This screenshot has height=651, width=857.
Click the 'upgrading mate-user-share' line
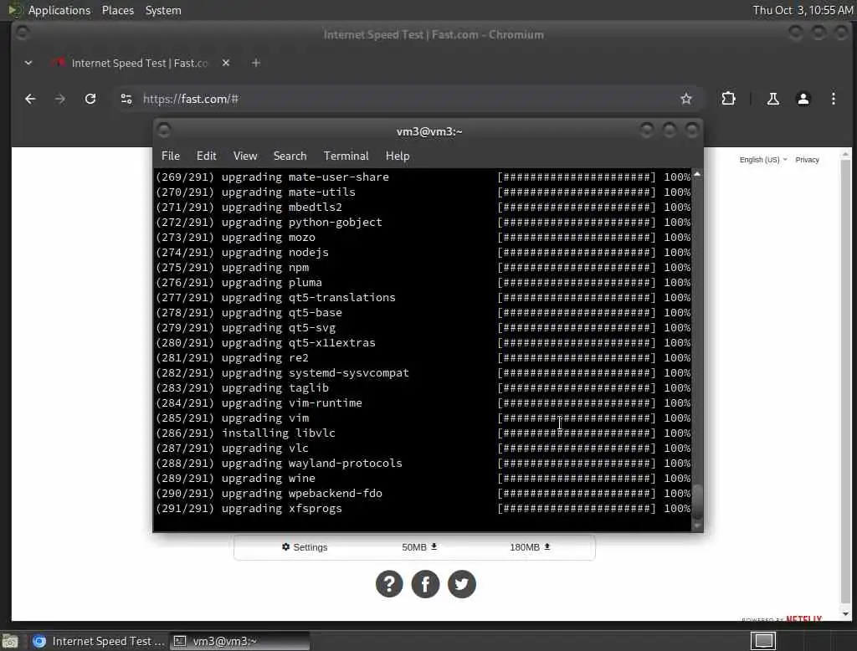click(x=423, y=177)
